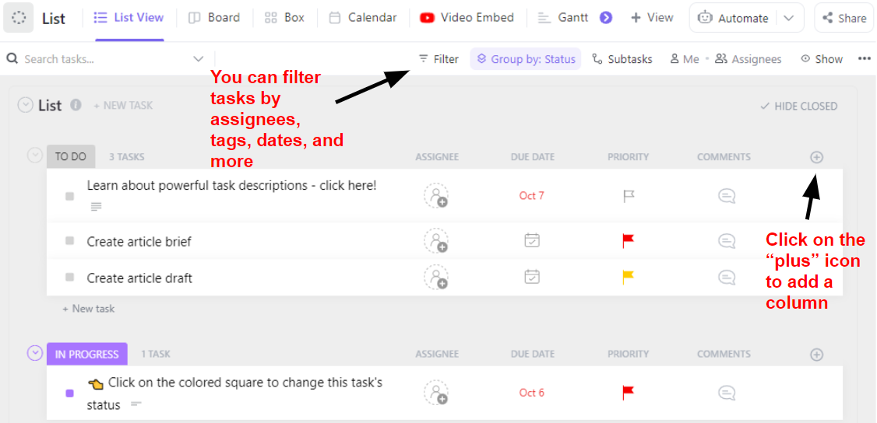
Task: Add a new view with + View
Action: (x=652, y=18)
